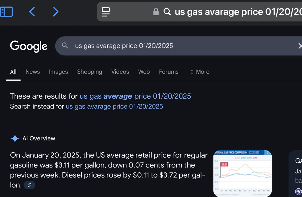The width and height of the screenshot is (302, 197).
Task: Switch to the News tab
Action: click(32, 72)
